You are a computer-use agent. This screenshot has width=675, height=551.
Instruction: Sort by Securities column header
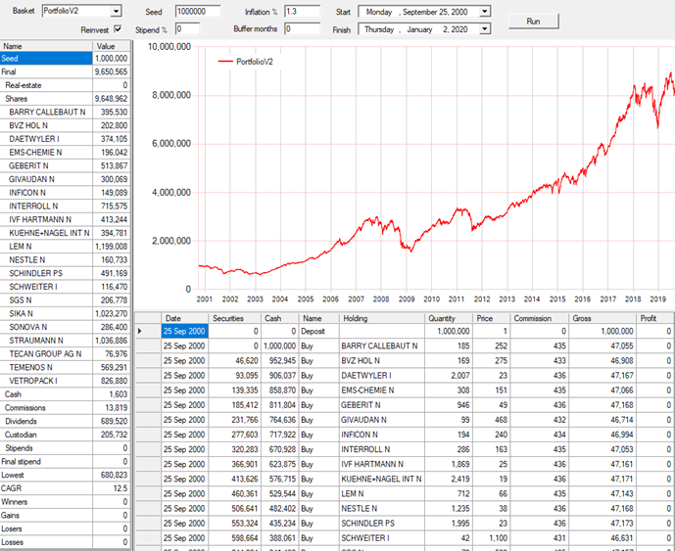click(x=234, y=318)
